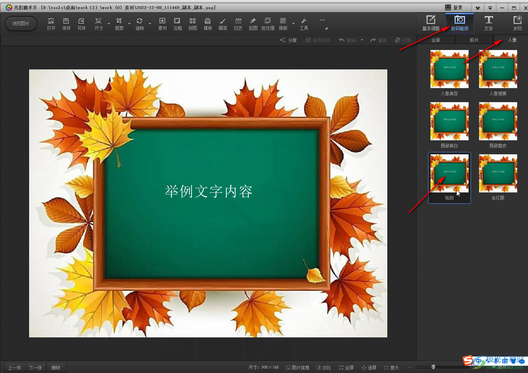528x373 pixels.
Task: Open the 边框 border tool
Action: [177, 24]
